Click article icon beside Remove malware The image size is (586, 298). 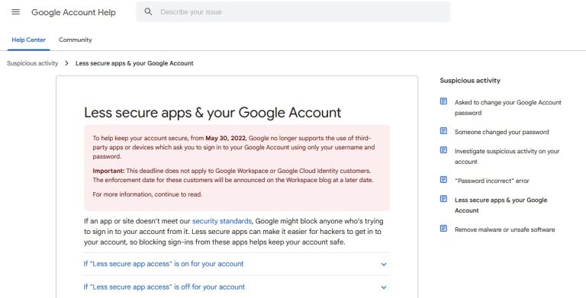(x=443, y=228)
